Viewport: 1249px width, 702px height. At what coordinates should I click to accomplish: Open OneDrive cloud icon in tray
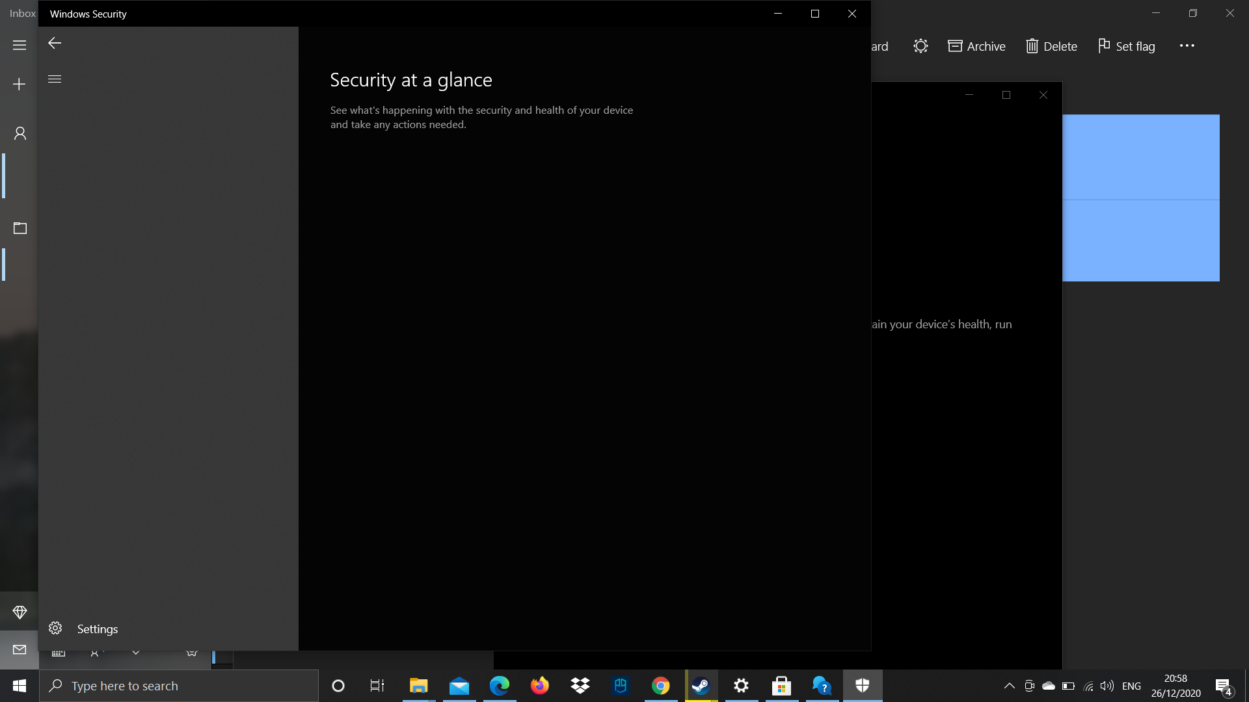click(1049, 686)
